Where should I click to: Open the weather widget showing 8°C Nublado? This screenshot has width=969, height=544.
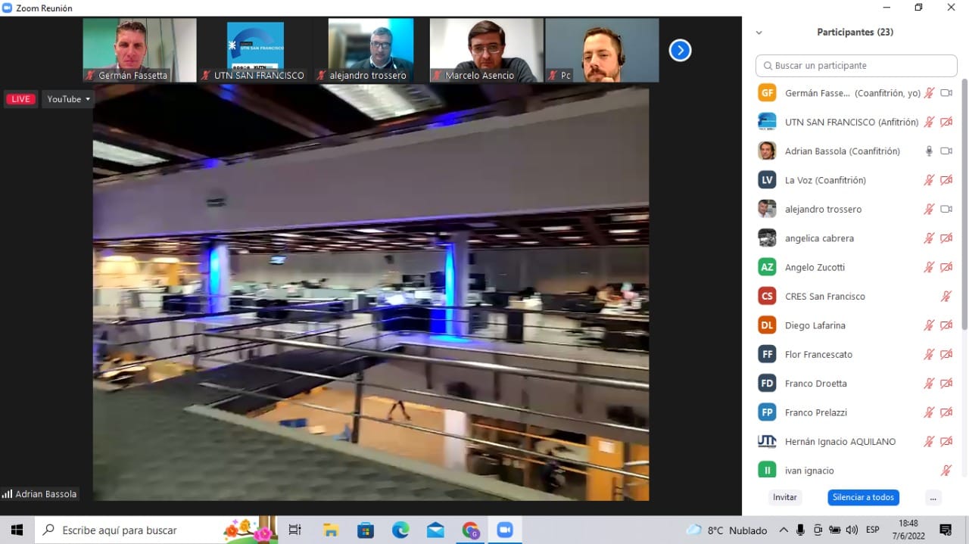tap(727, 530)
